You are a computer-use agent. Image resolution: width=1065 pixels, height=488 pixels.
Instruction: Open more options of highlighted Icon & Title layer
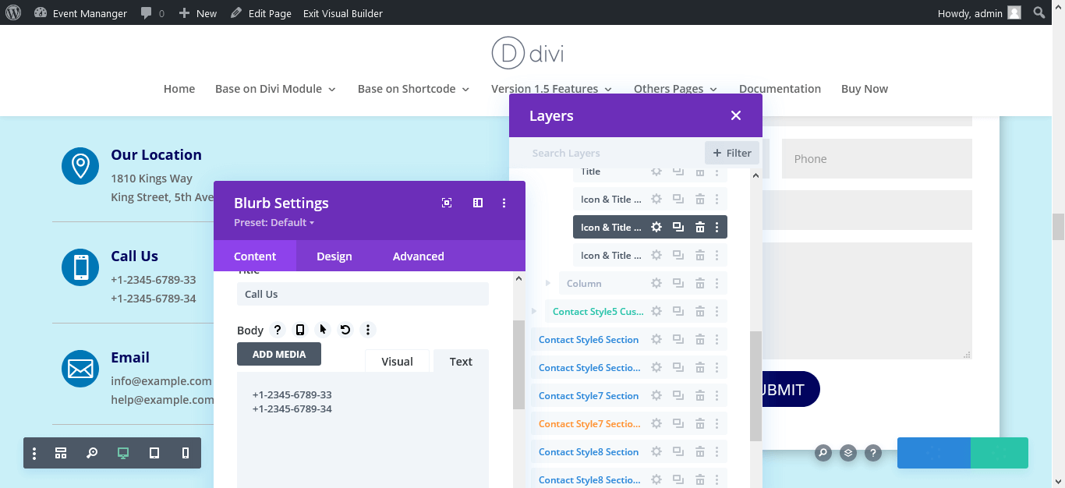coord(716,227)
